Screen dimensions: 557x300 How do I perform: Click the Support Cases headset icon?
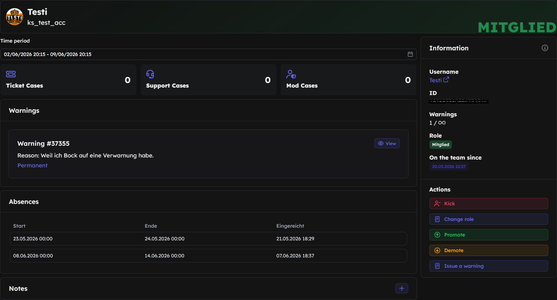point(150,74)
